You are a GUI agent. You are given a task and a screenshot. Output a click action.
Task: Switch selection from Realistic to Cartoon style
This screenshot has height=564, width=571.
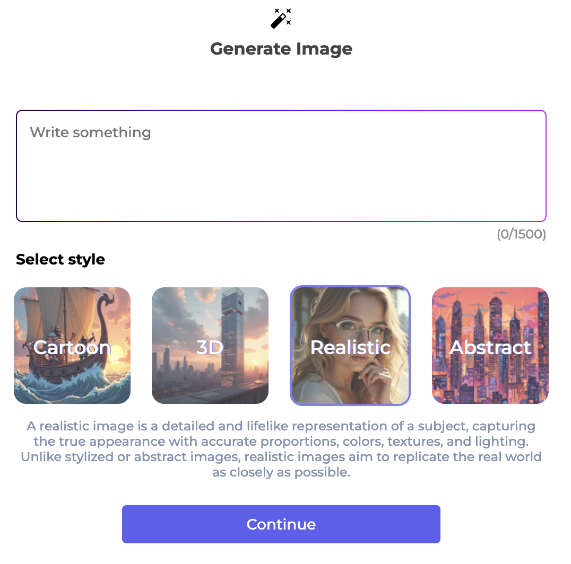tap(72, 346)
